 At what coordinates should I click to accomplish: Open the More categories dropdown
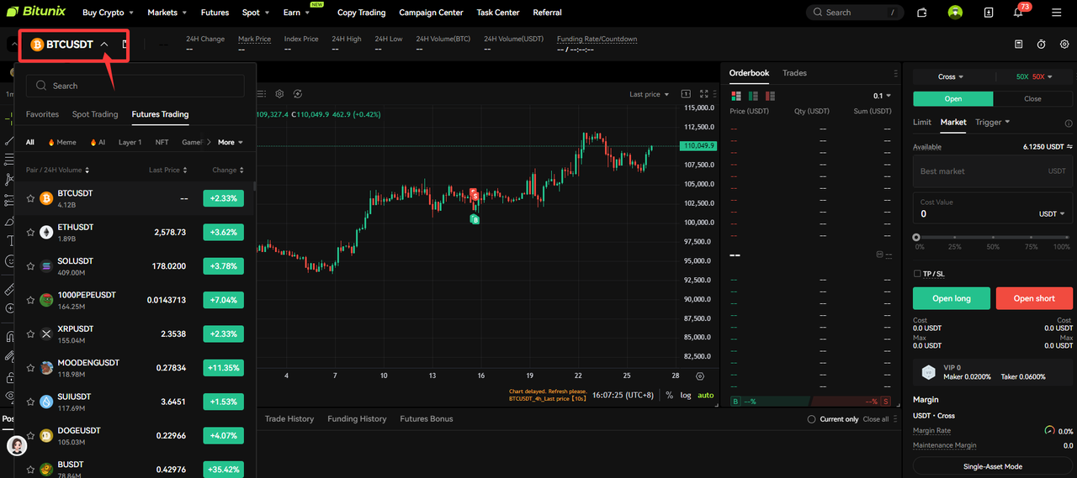[231, 143]
